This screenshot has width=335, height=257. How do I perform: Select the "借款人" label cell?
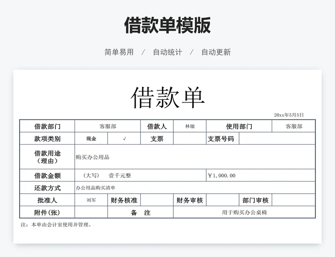[157, 126]
